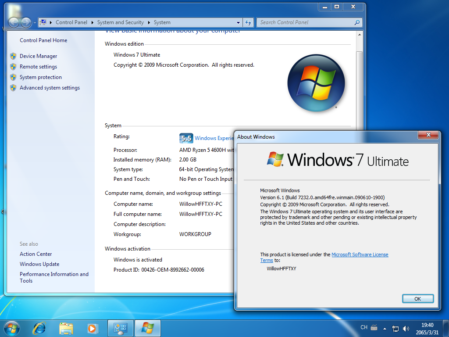This screenshot has width=449, height=337.
Task: Select Control Panel in the breadcrumb
Action: point(71,22)
